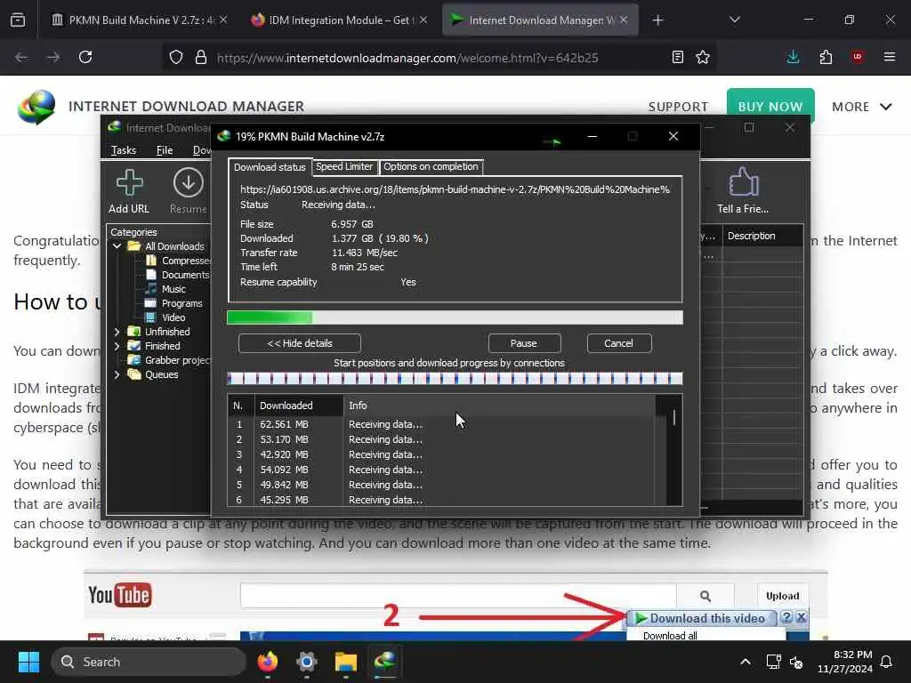Open Firefox from the taskbar

point(267,662)
